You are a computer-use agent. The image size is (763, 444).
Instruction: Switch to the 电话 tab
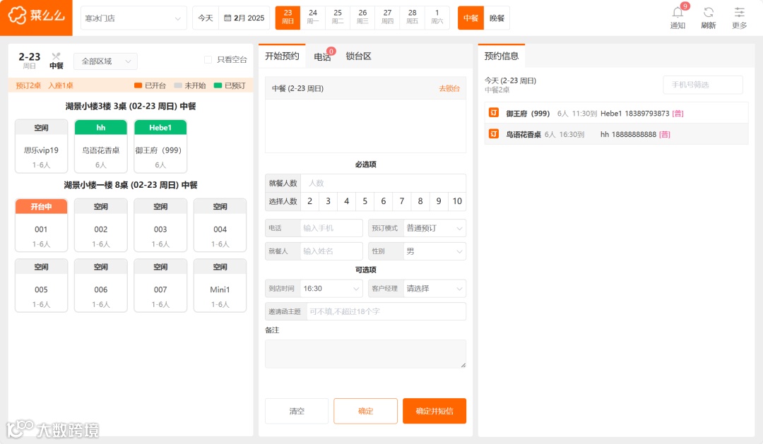pos(322,57)
